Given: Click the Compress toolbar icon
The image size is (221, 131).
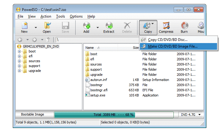Looking at the screenshot, I should point(166,28).
